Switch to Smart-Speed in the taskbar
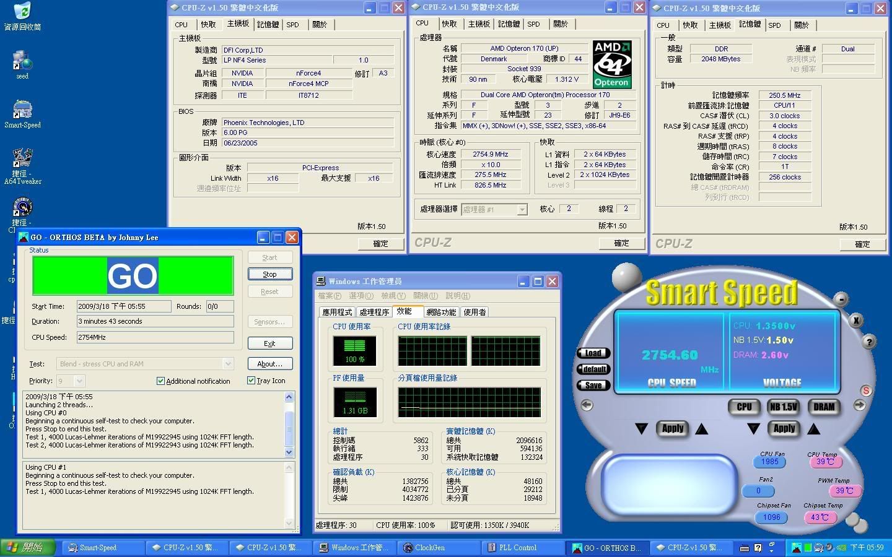The image size is (892, 557). click(x=103, y=548)
